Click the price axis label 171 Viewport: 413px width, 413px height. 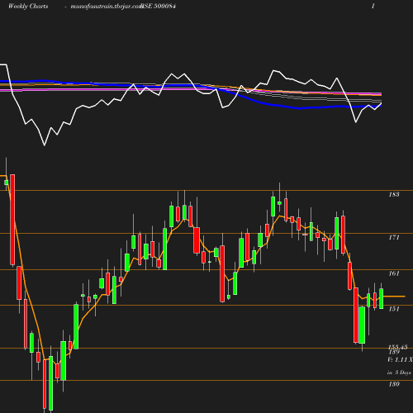pyautogui.click(x=394, y=237)
